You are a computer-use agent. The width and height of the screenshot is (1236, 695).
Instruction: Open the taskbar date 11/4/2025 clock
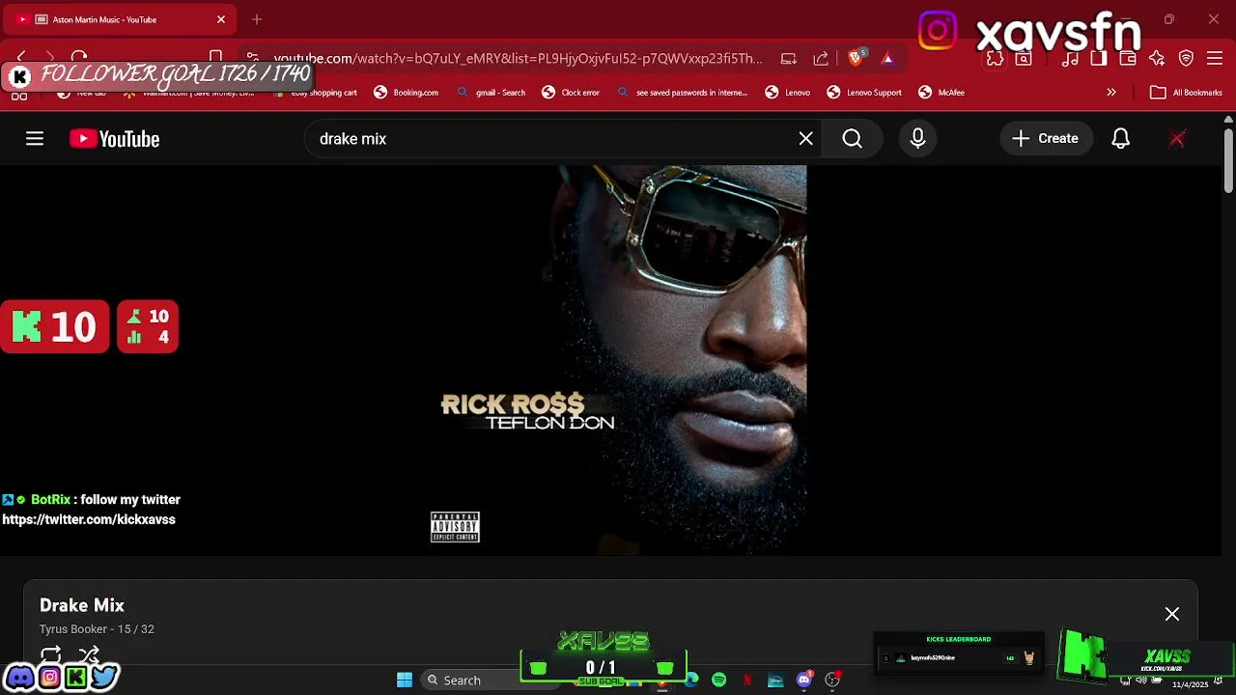[1190, 683]
